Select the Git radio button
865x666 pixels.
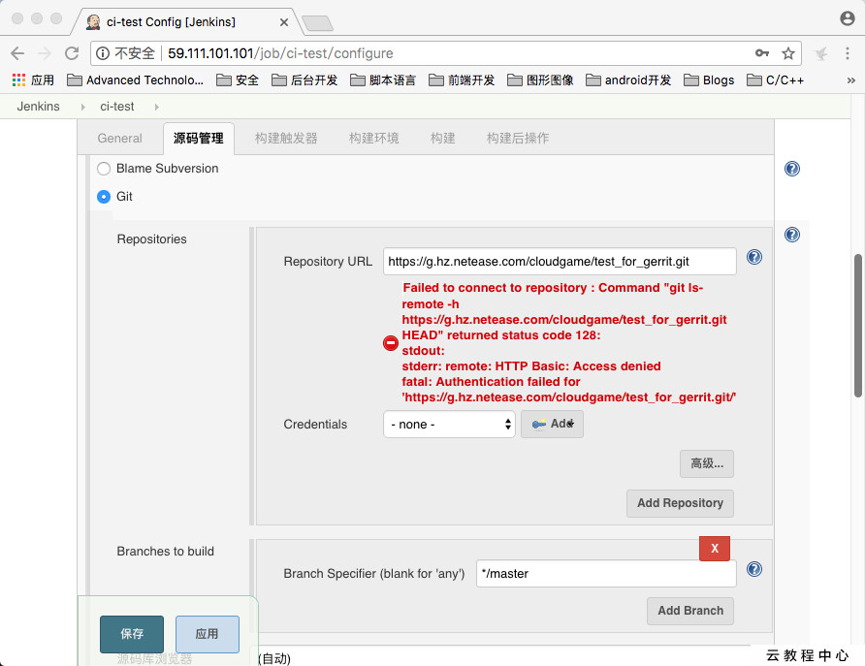click(x=103, y=197)
